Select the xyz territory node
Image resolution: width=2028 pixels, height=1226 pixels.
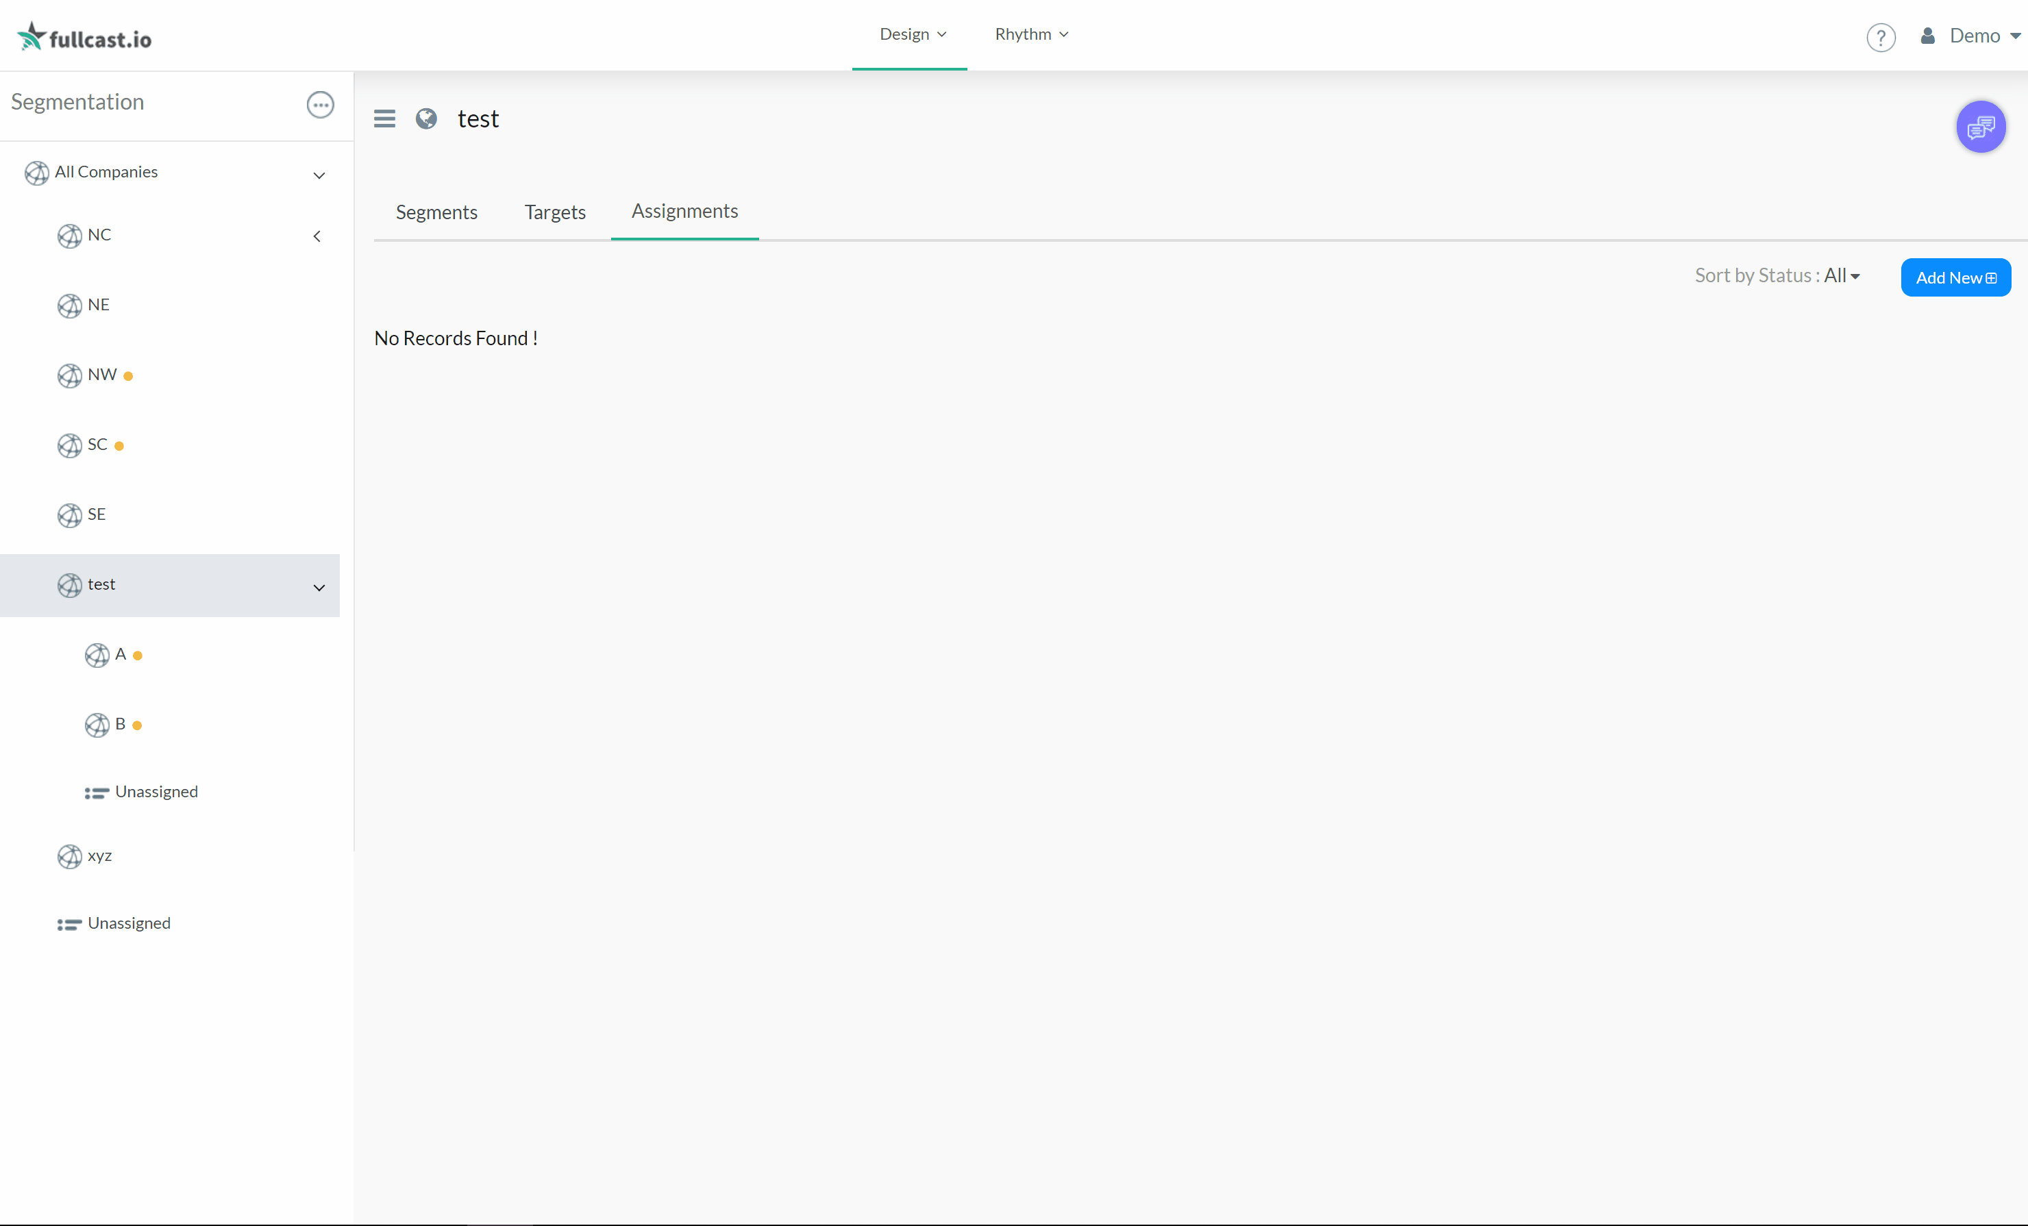(99, 855)
